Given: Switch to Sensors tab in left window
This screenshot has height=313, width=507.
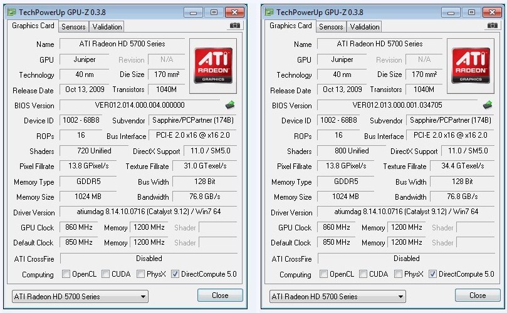Looking at the screenshot, I should click(73, 27).
